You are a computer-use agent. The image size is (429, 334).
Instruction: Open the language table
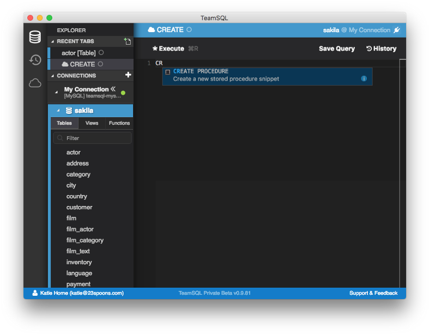(79, 274)
